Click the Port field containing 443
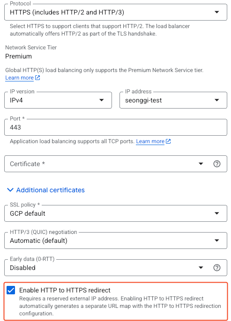The width and height of the screenshot is (231, 321). (116, 127)
